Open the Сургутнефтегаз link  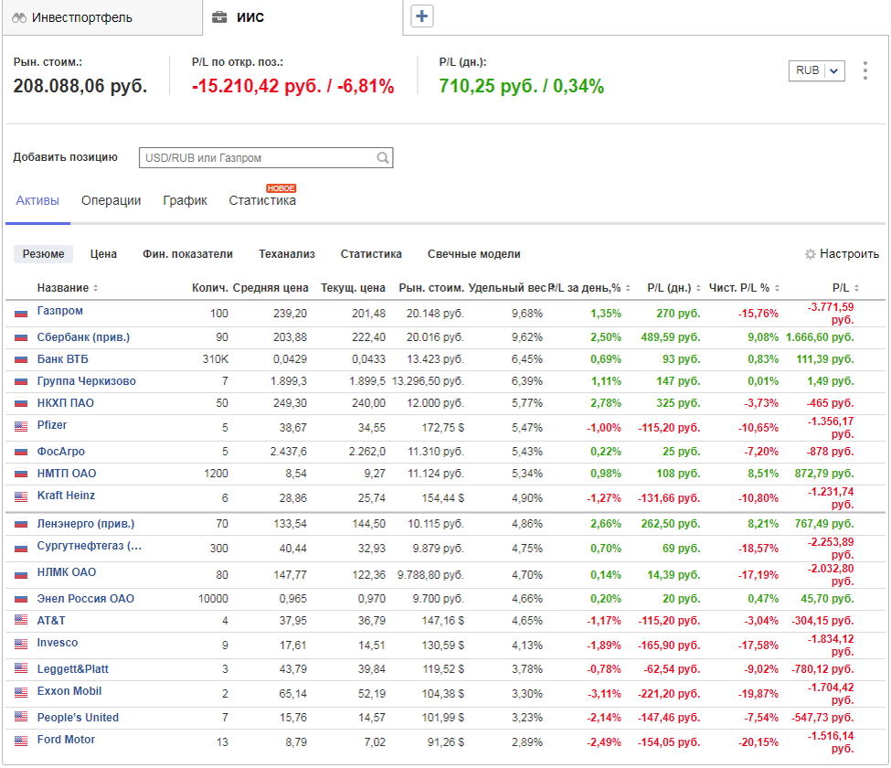pos(90,546)
